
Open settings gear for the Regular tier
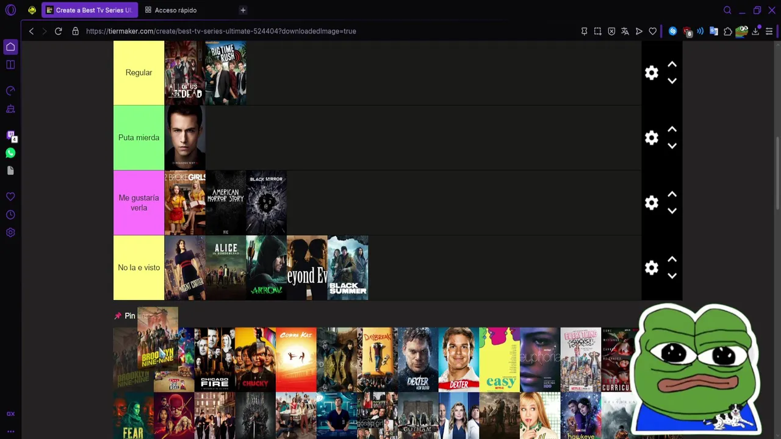pyautogui.click(x=652, y=73)
